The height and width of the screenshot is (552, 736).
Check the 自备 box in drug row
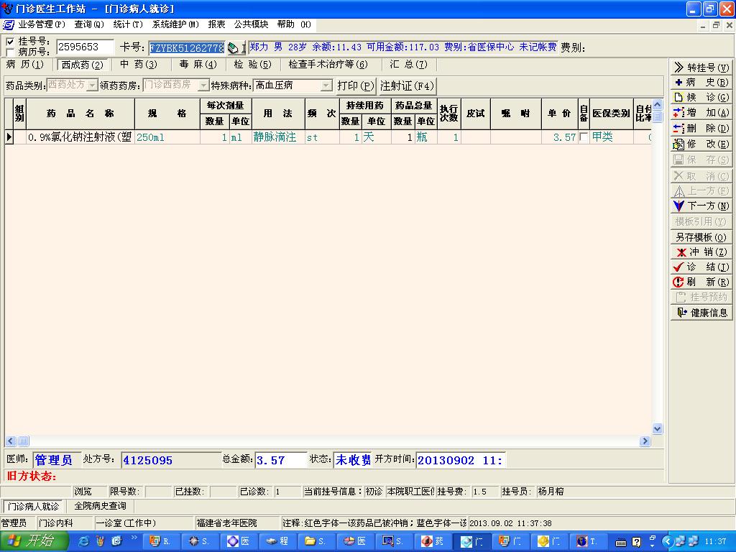point(584,137)
